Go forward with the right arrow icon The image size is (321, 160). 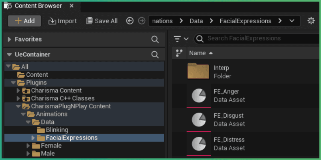coord(142,21)
